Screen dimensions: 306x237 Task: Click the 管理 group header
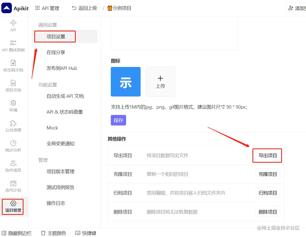coord(43,160)
